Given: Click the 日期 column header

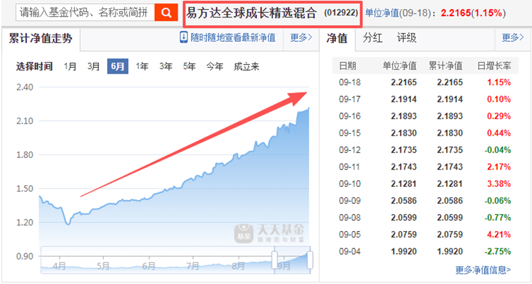Looking at the screenshot, I should (x=347, y=66).
